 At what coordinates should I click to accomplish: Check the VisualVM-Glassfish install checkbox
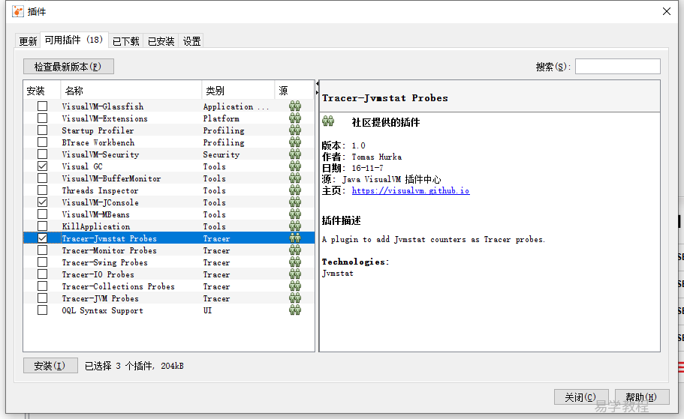coord(42,106)
